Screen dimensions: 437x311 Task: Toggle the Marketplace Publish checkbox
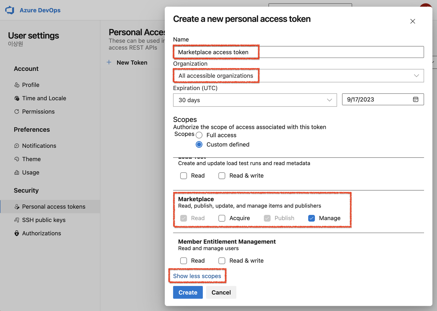pos(267,218)
